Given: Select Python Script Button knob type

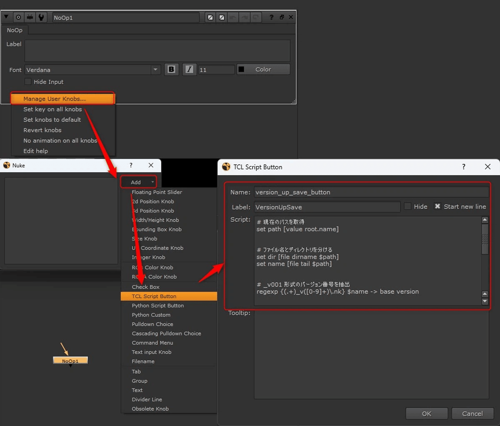Looking at the screenshot, I should (169, 306).
